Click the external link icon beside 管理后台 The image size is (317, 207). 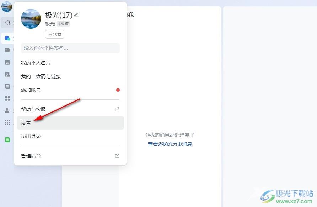pyautogui.click(x=117, y=156)
